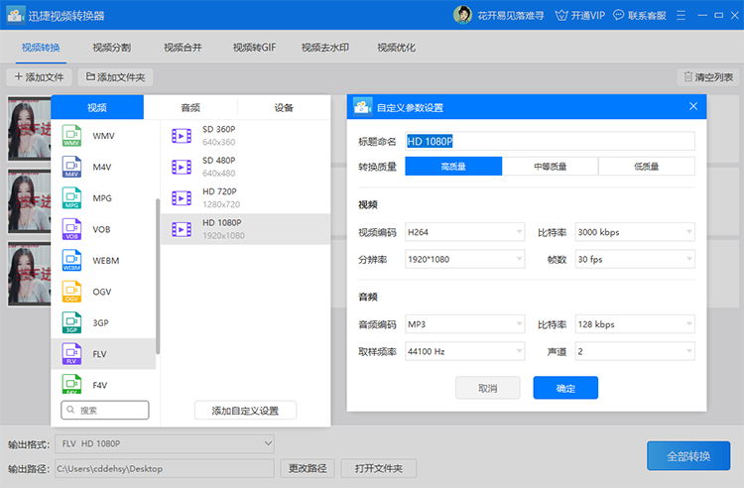Viewport: 744px width, 488px height.
Task: Set conversion quality to 中等质量
Action: pos(550,167)
